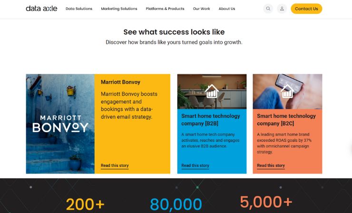The width and height of the screenshot is (352, 213).
Task: Open Marketing Solutions menu
Action: (119, 9)
